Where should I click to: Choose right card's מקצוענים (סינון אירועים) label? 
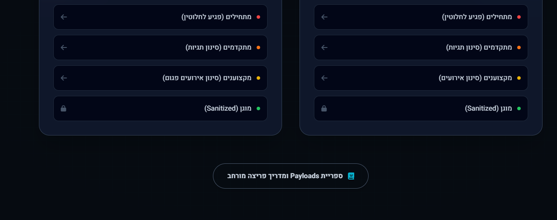click(x=475, y=78)
